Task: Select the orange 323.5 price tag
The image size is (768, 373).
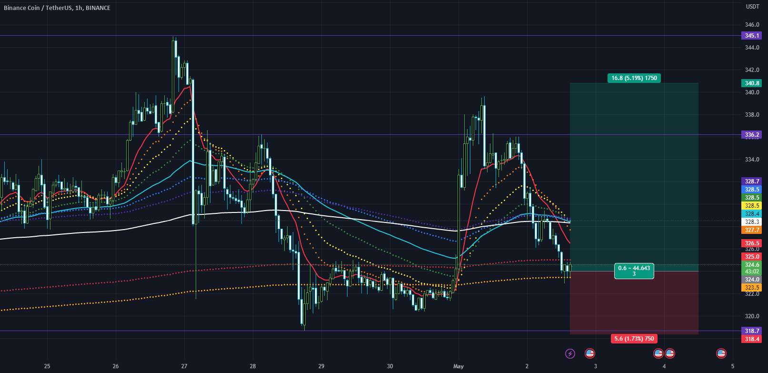Action: tap(752, 288)
